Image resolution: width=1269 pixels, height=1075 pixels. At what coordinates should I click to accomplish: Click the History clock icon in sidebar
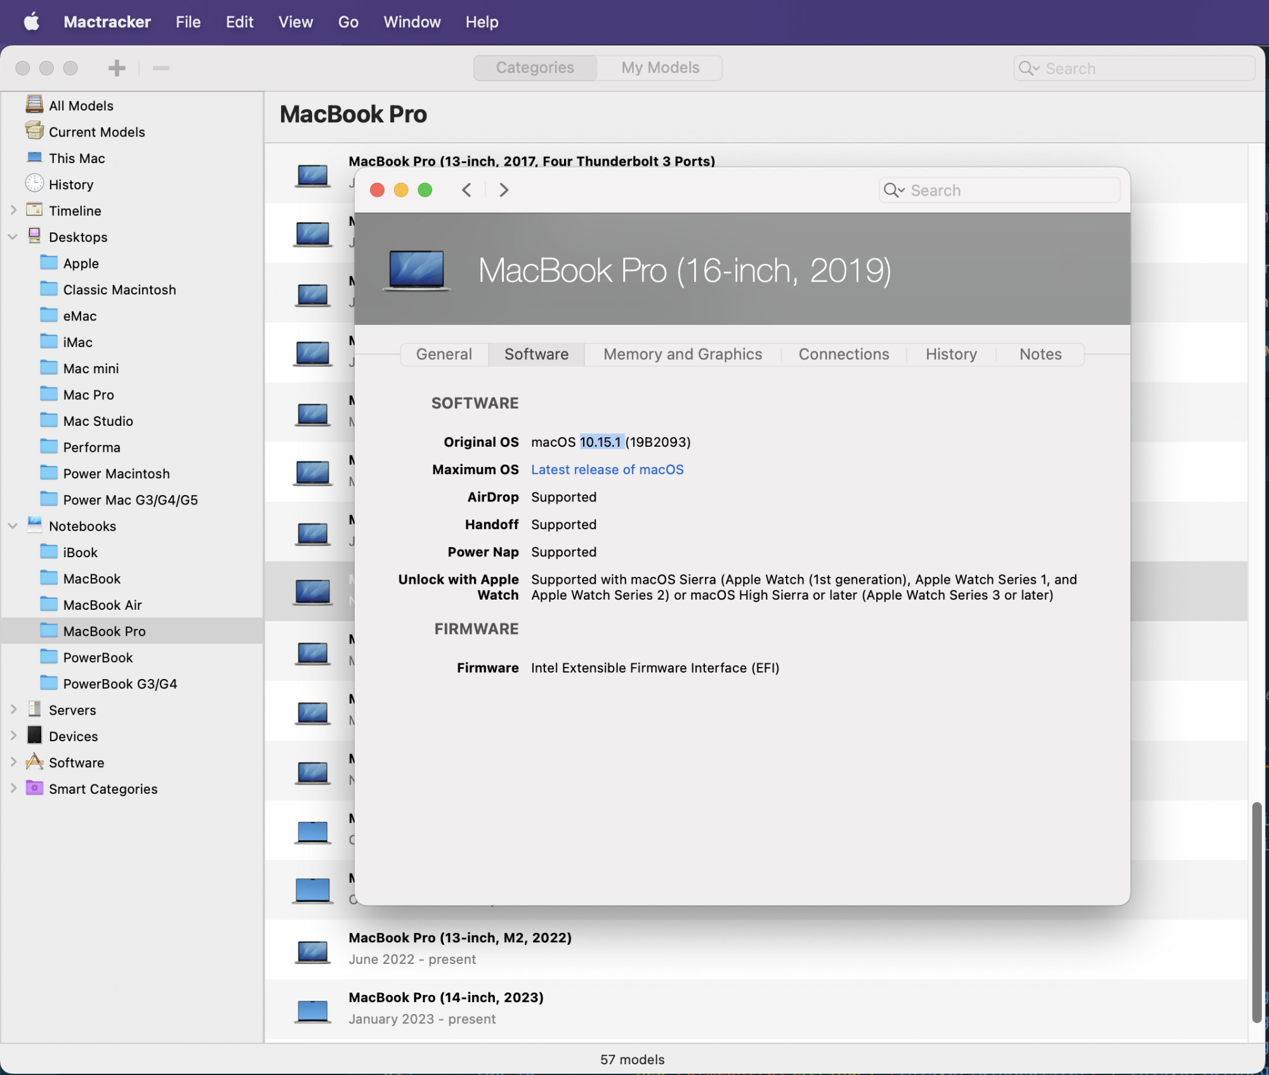[x=34, y=184]
